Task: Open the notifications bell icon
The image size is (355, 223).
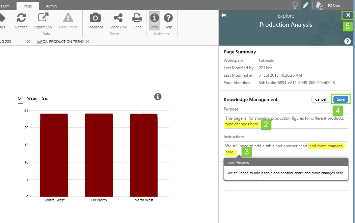Action: 318,5
